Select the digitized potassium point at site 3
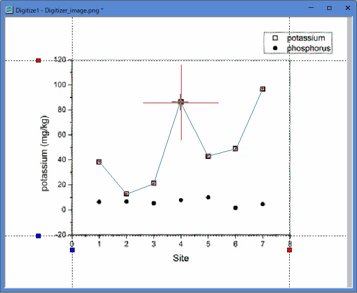Screen dimensions: 357x293 (x=153, y=183)
